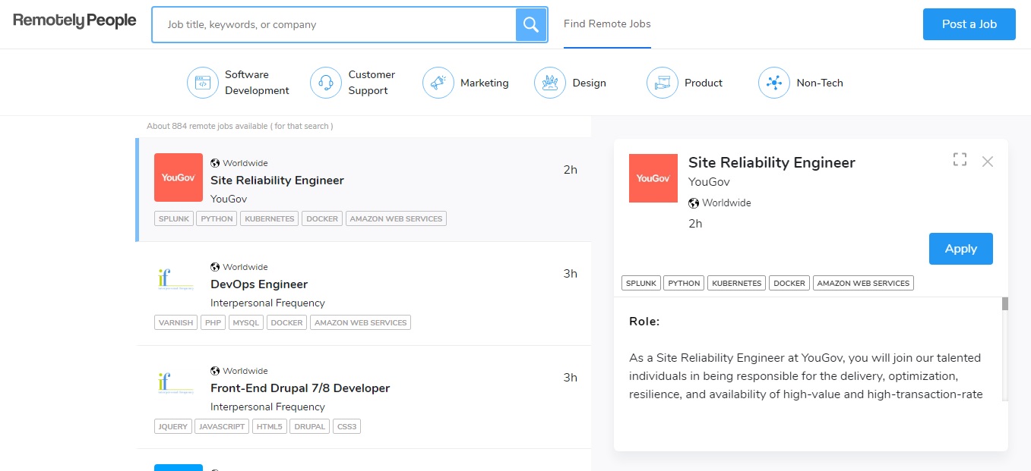Open the Design category icon
Screen dimensions: 1031x471
click(x=550, y=83)
